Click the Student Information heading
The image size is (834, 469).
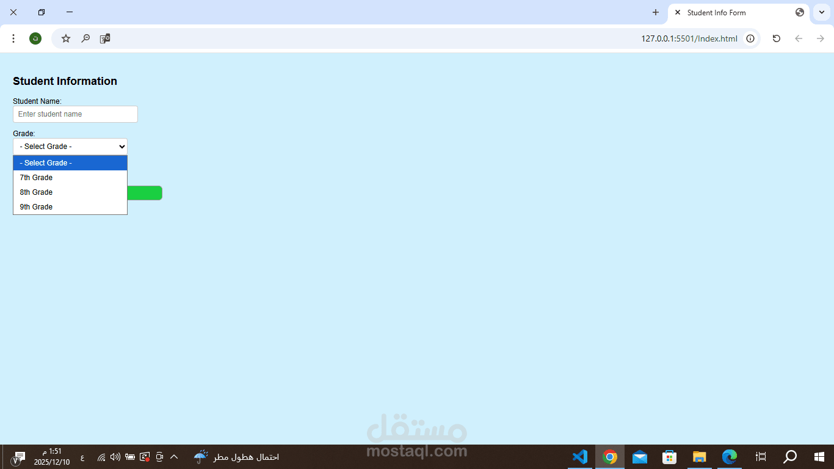(65, 81)
